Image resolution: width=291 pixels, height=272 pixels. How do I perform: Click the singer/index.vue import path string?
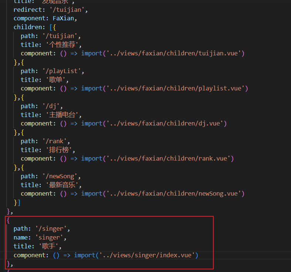[x=147, y=255]
